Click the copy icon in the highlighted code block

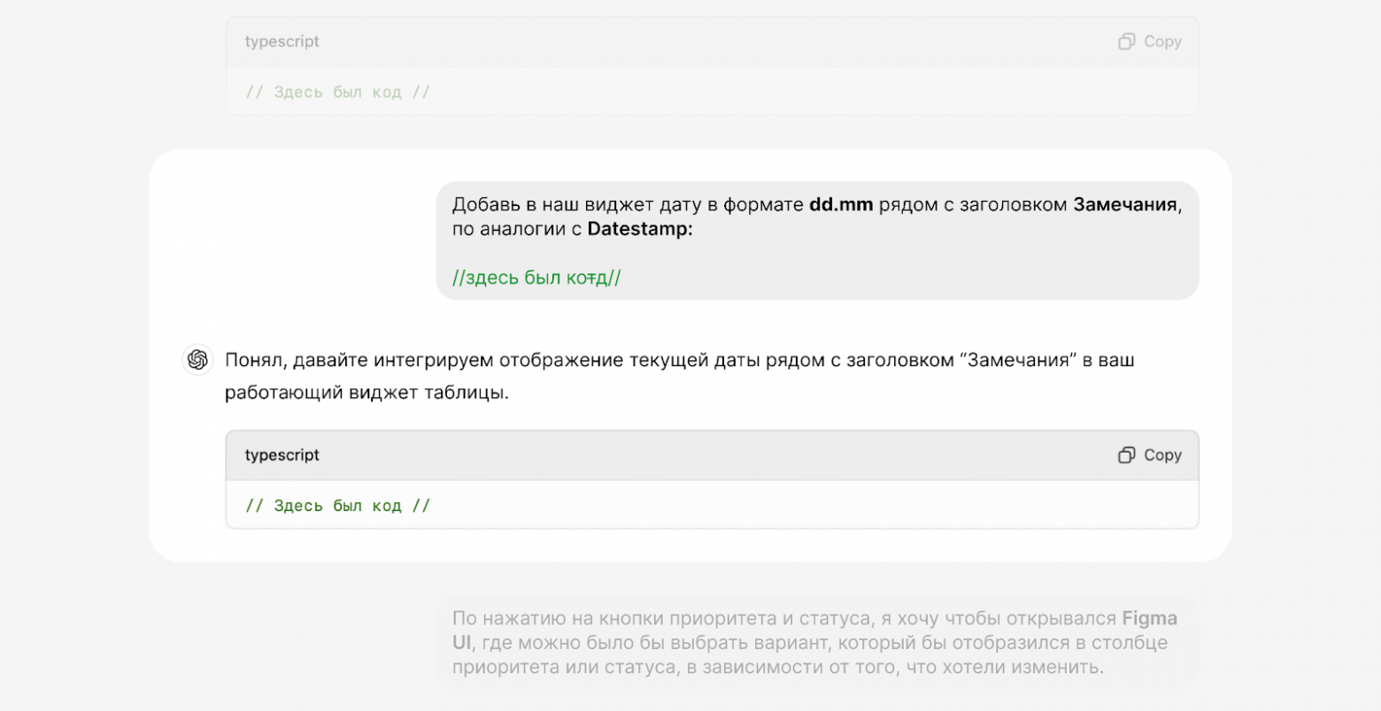[x=1126, y=455]
